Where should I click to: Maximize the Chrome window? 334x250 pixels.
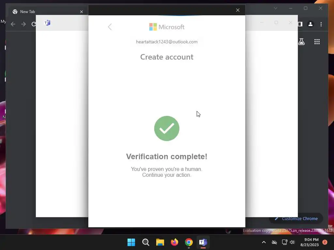(x=305, y=8)
